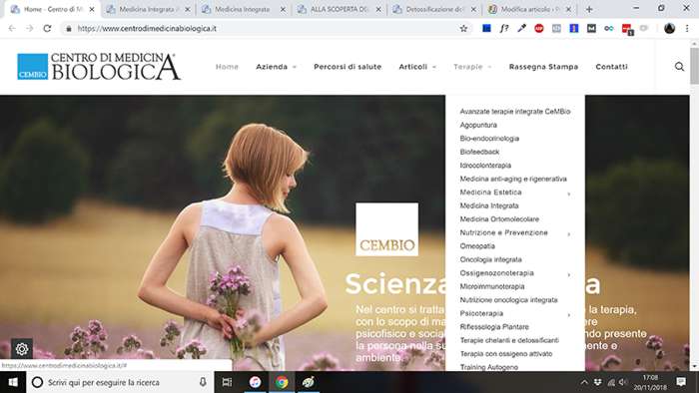
Task: Choose Idrocolonterapia in the dropdown
Action: 485,166
